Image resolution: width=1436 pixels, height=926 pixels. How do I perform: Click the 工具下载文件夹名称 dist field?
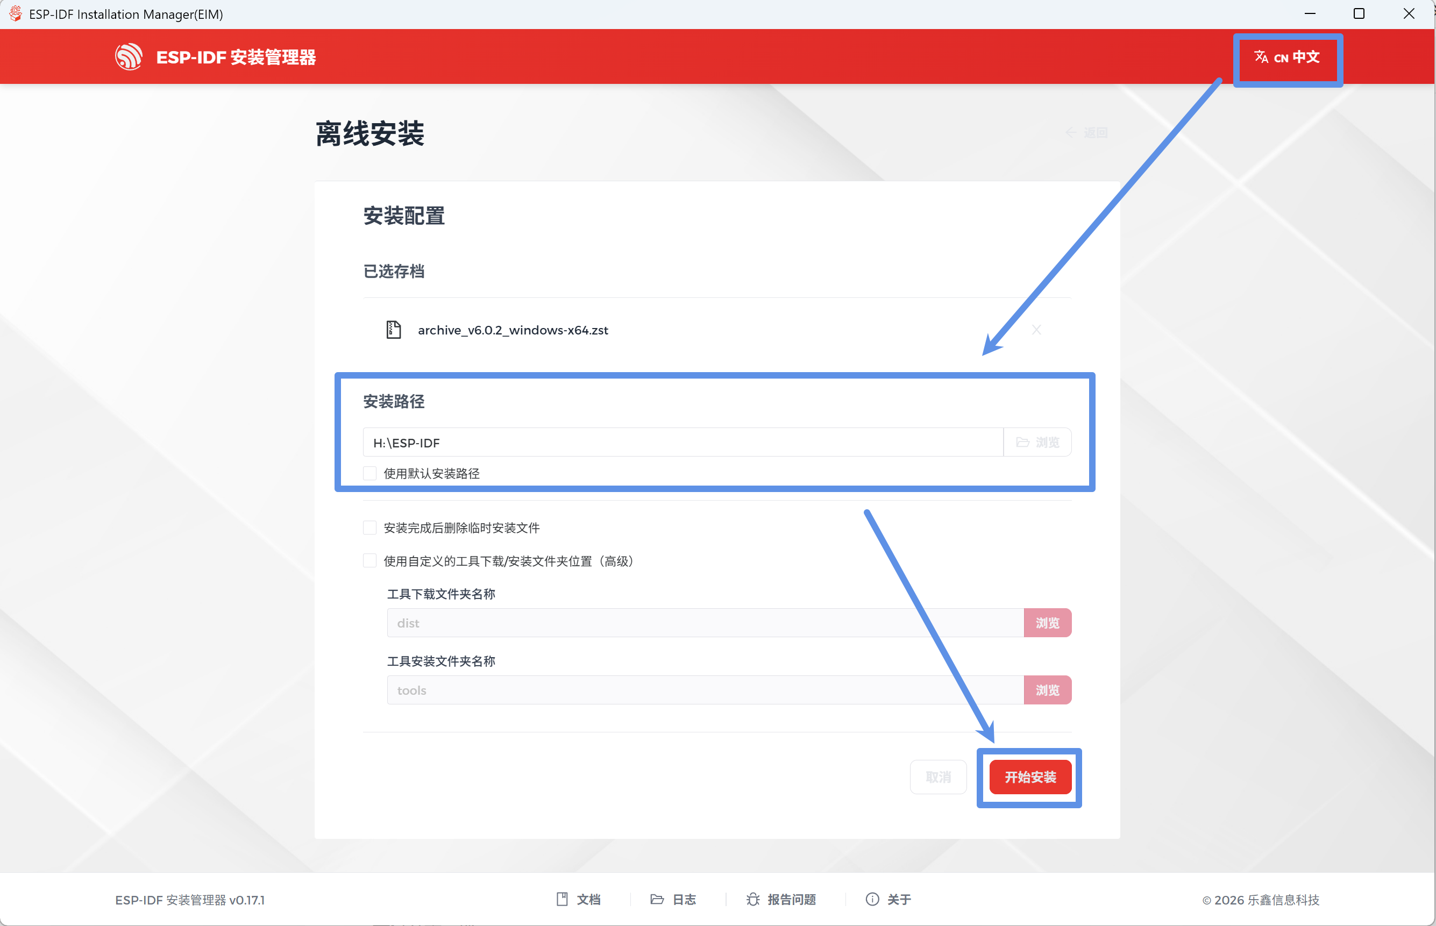click(x=706, y=623)
